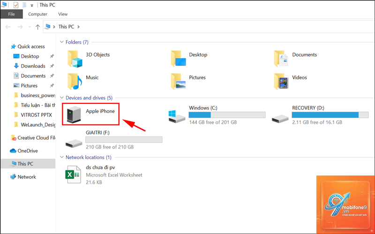375x234 pixels.
Task: Go back with the Back arrow
Action: pos(8,27)
